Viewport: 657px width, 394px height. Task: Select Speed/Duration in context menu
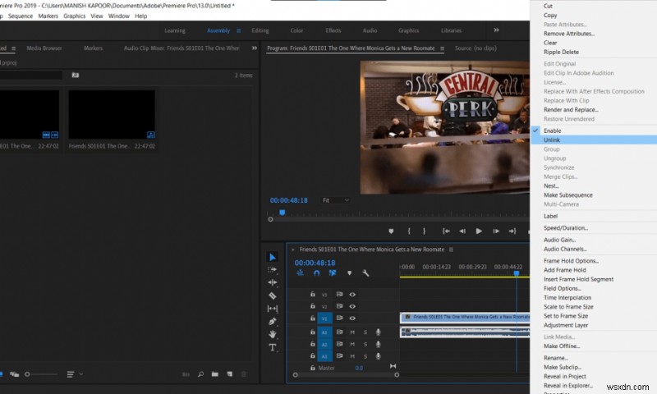point(566,227)
